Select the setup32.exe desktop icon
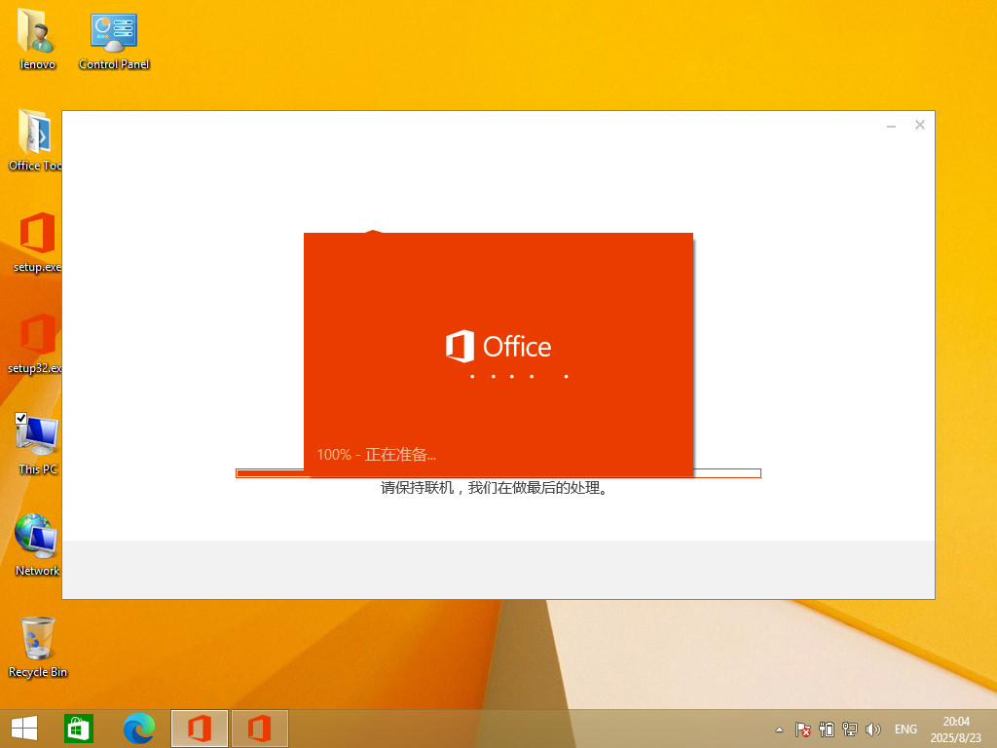This screenshot has width=997, height=748. tap(37, 336)
